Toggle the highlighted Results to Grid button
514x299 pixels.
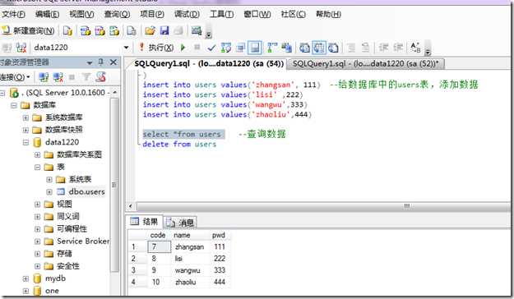[x=318, y=48]
